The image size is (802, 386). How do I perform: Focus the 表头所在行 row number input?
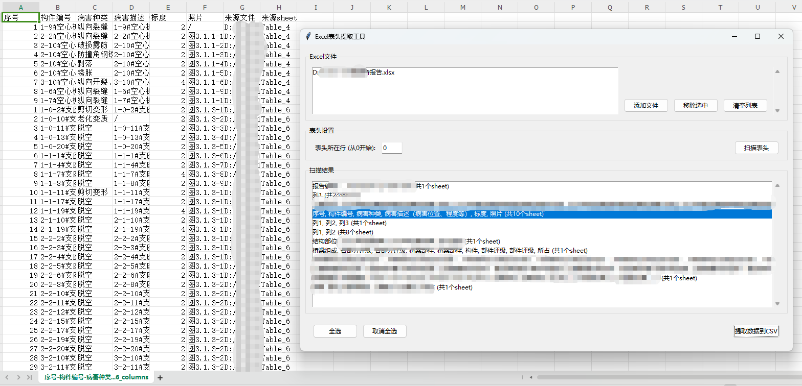(391, 148)
